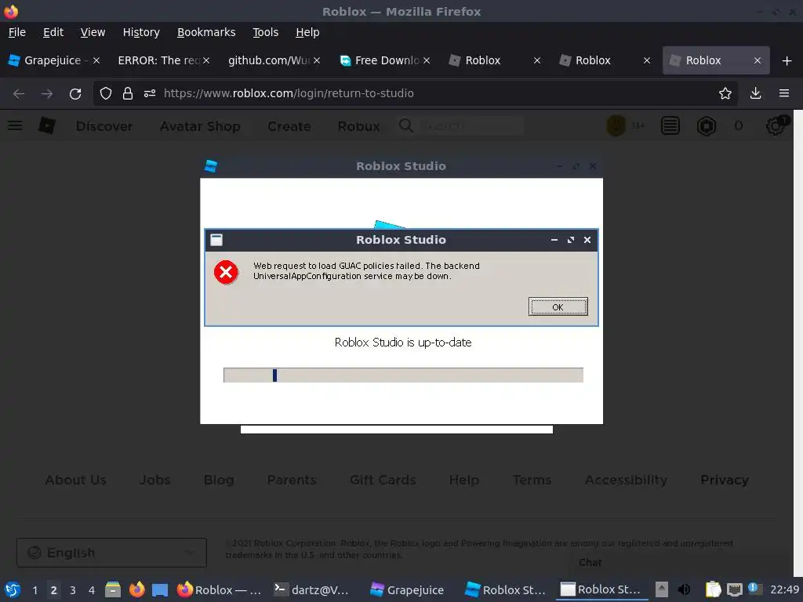This screenshot has height=602, width=803.
Task: Open the About Us footer link
Action: (75, 480)
